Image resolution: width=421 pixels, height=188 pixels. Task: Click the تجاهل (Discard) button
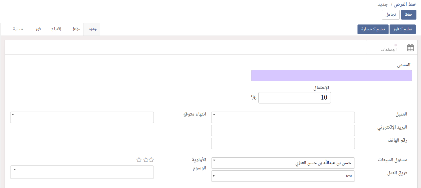(390, 15)
